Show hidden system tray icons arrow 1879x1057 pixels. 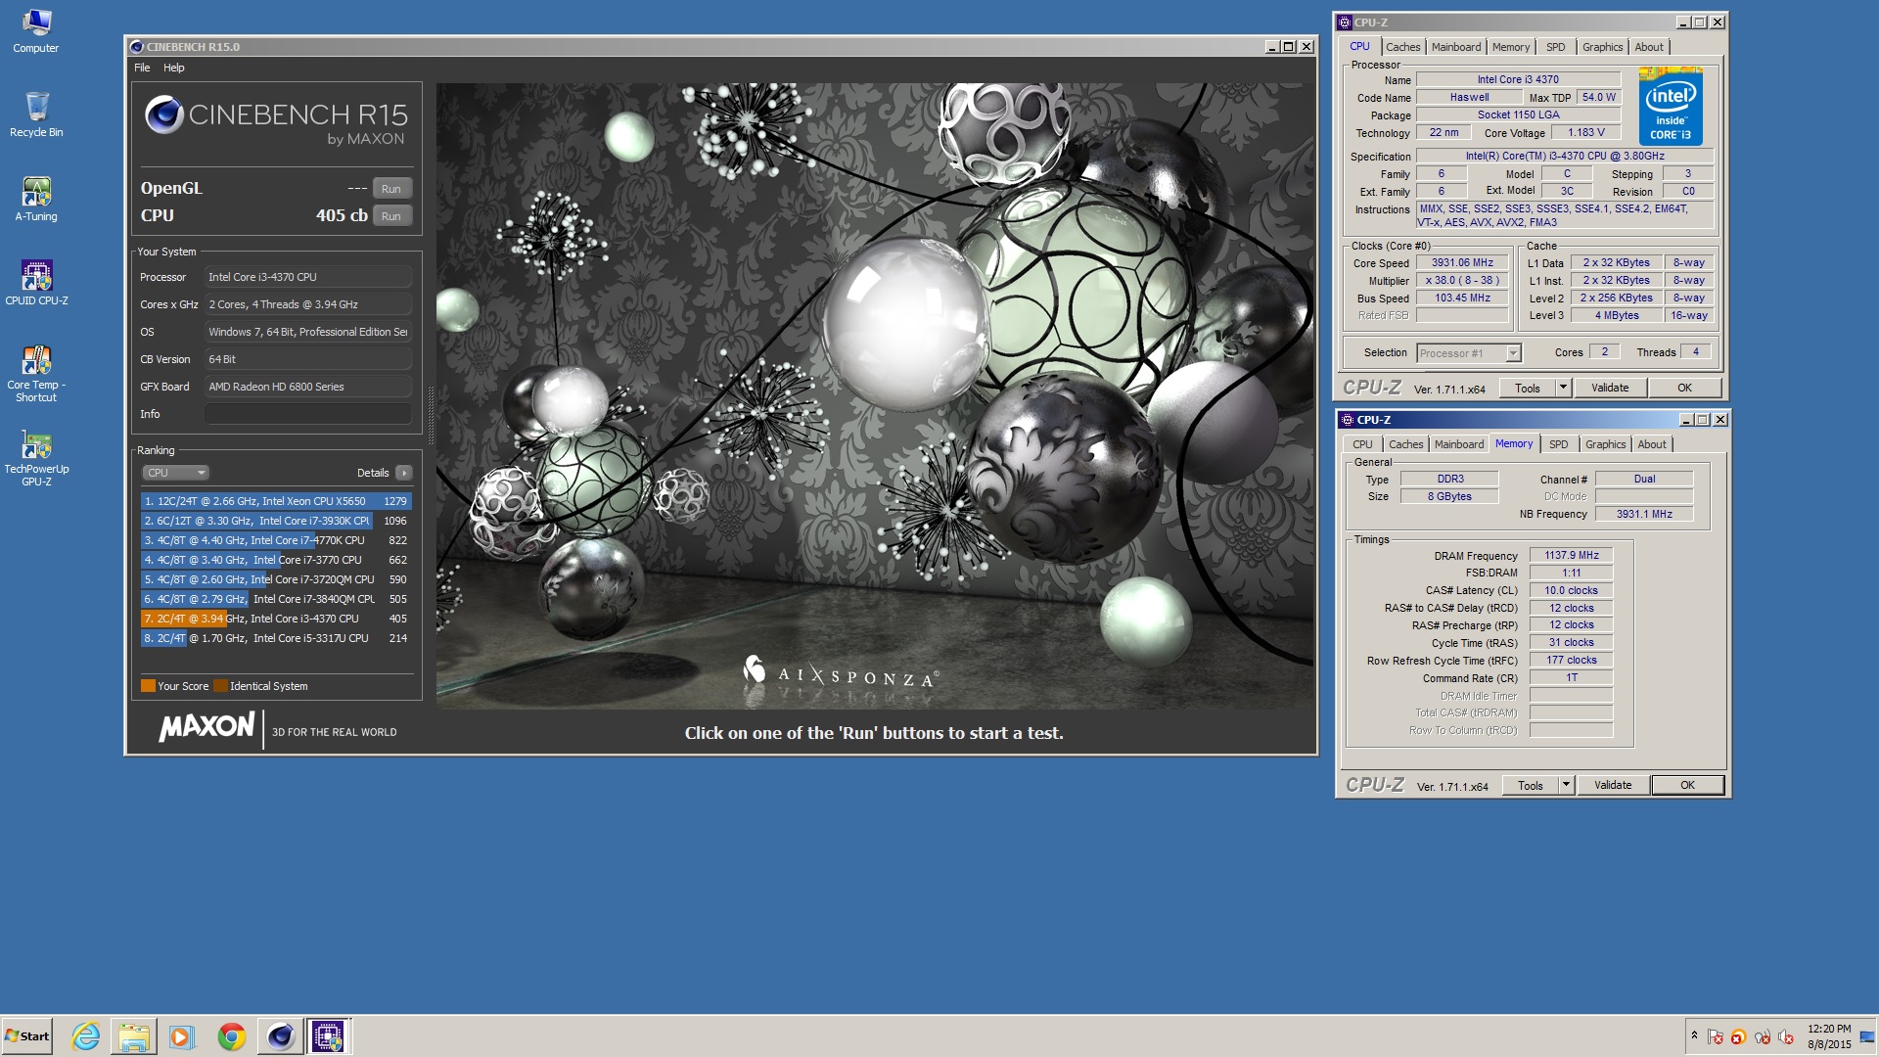(x=1694, y=1035)
